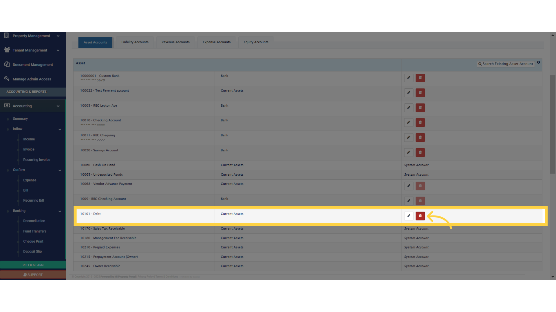Select the 10065 - Undeposited Funds text
This screenshot has height=312, width=556.
coord(101,175)
